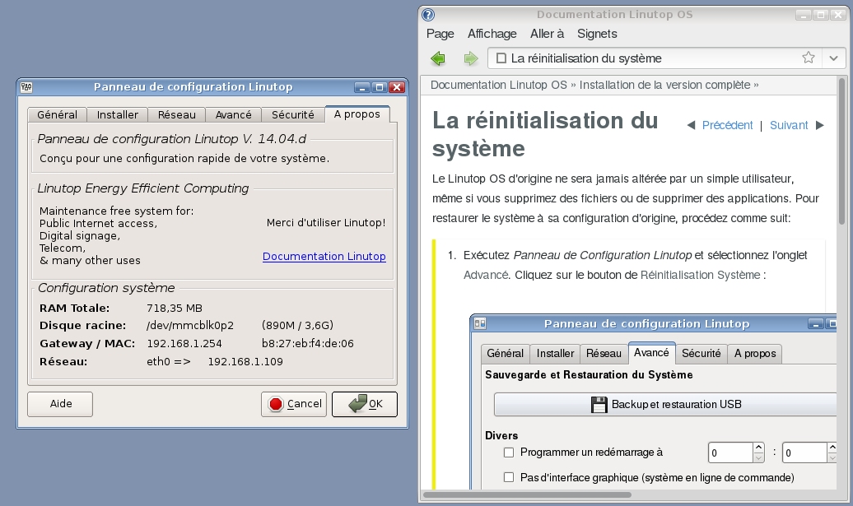The width and height of the screenshot is (853, 506).
Task: Click the label Disque racine:
Action: point(82,326)
